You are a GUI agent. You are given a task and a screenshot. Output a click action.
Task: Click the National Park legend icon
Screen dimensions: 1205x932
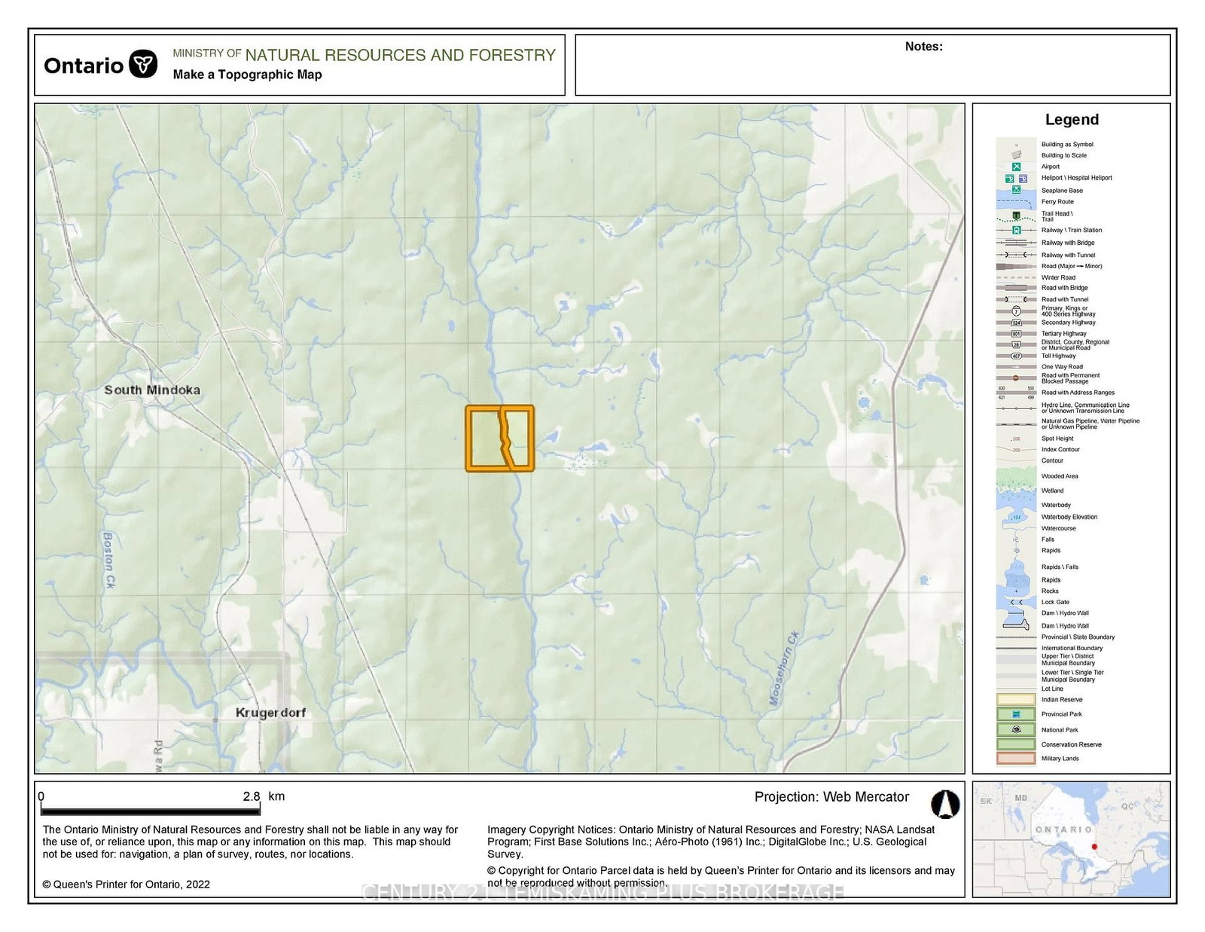[x=1016, y=729]
